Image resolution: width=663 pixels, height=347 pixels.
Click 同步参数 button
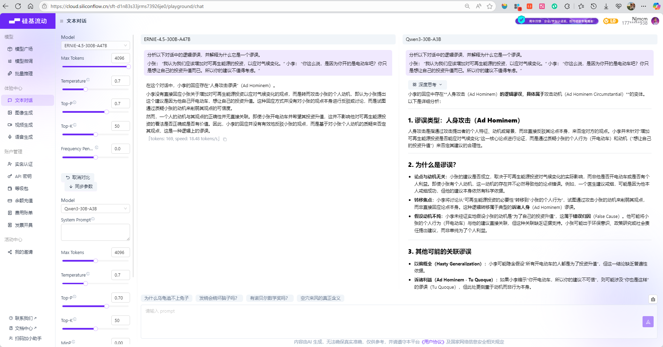[81, 186]
